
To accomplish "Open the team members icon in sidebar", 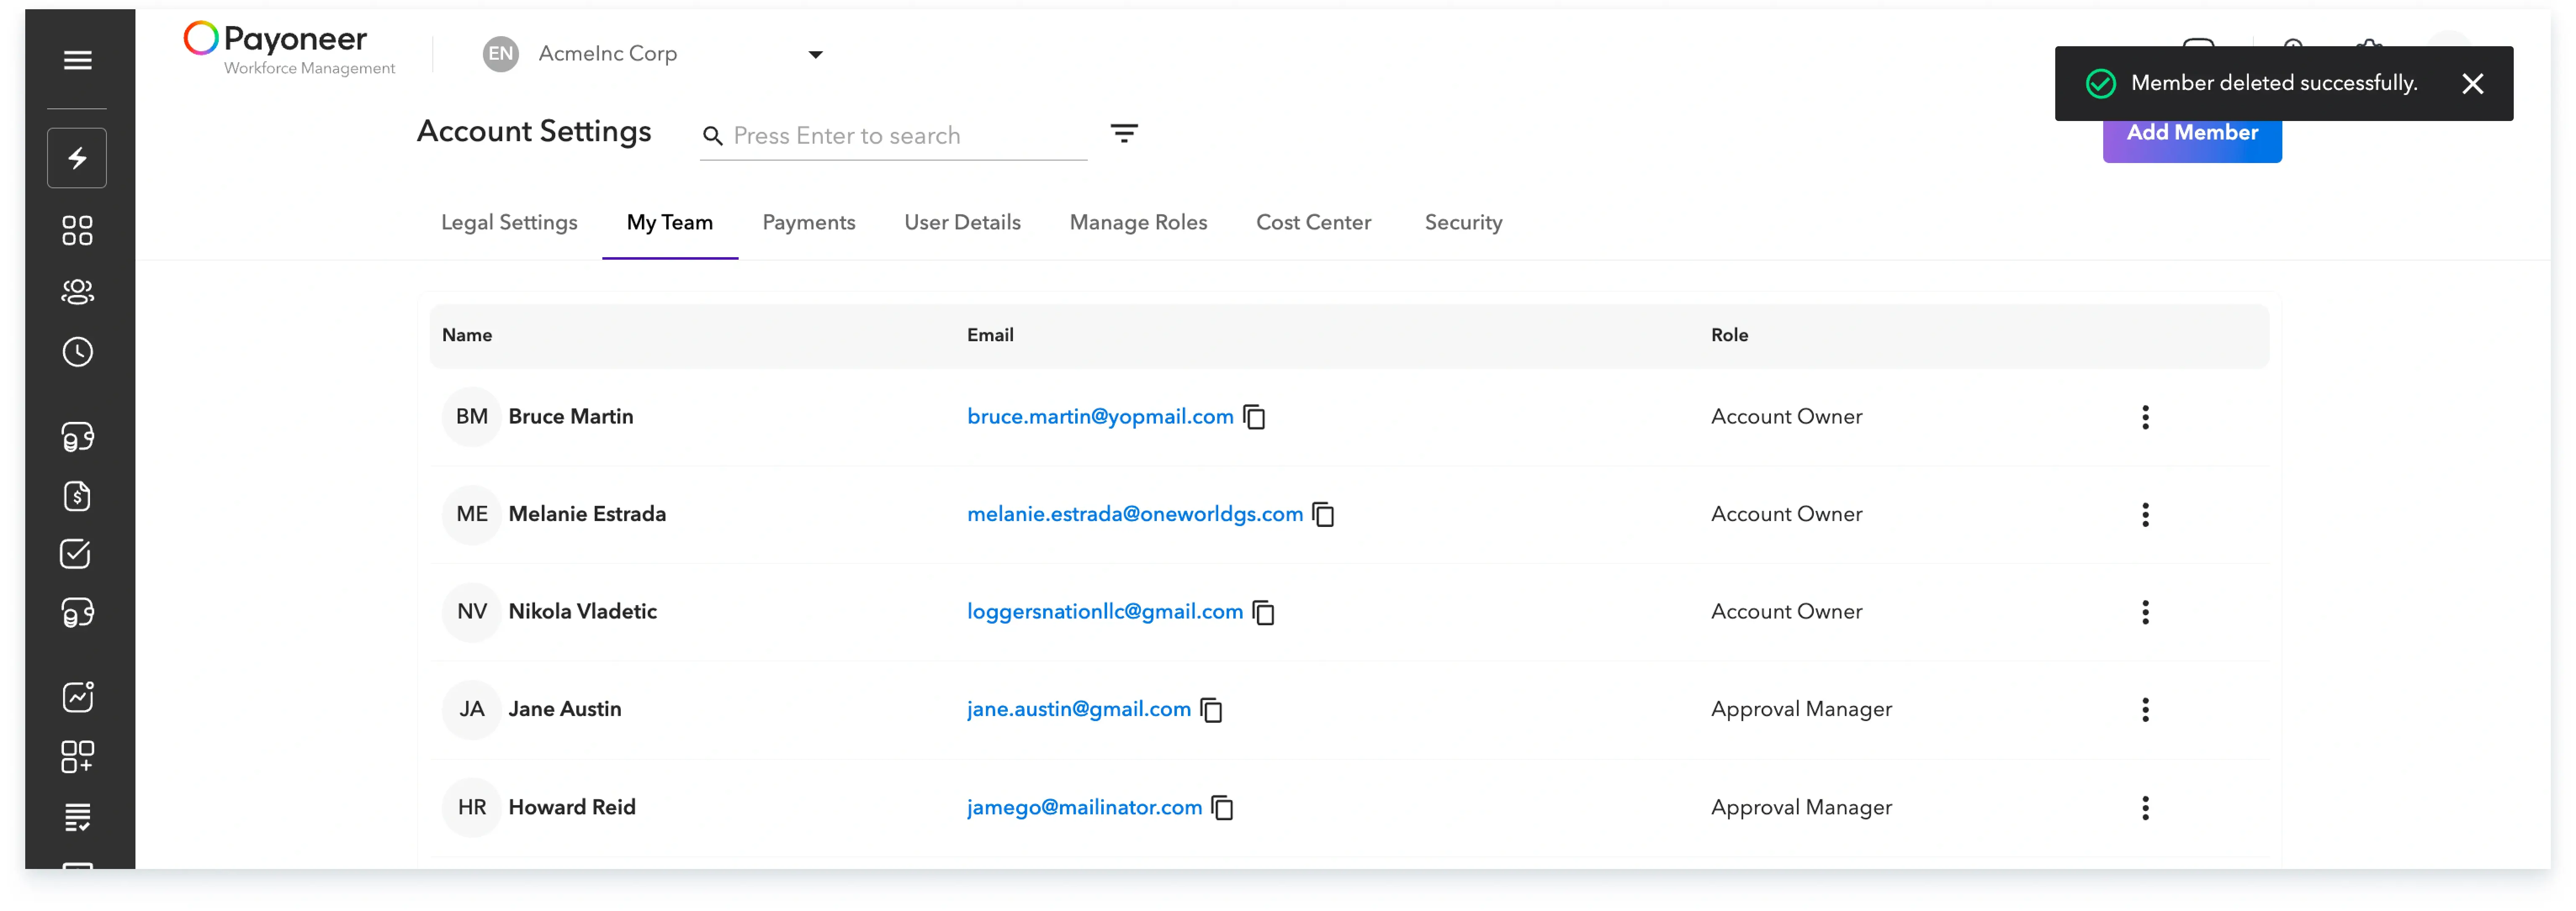I will coord(77,292).
